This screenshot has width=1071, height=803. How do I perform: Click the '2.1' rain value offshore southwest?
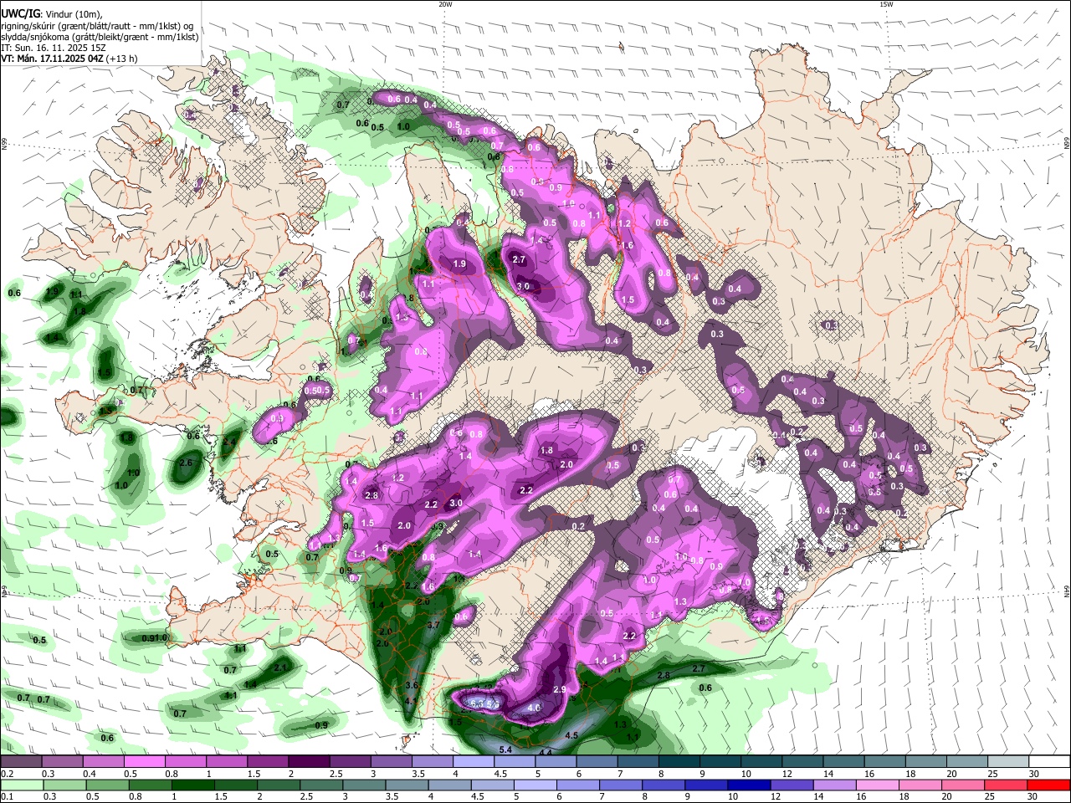pyautogui.click(x=280, y=667)
